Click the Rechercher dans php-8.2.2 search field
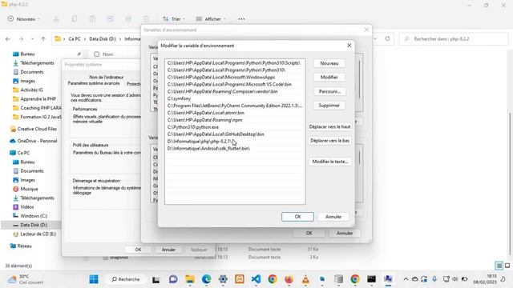 click(454, 39)
